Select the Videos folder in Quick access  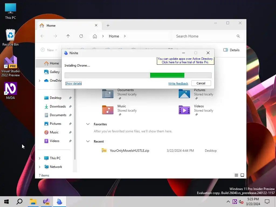point(196,110)
